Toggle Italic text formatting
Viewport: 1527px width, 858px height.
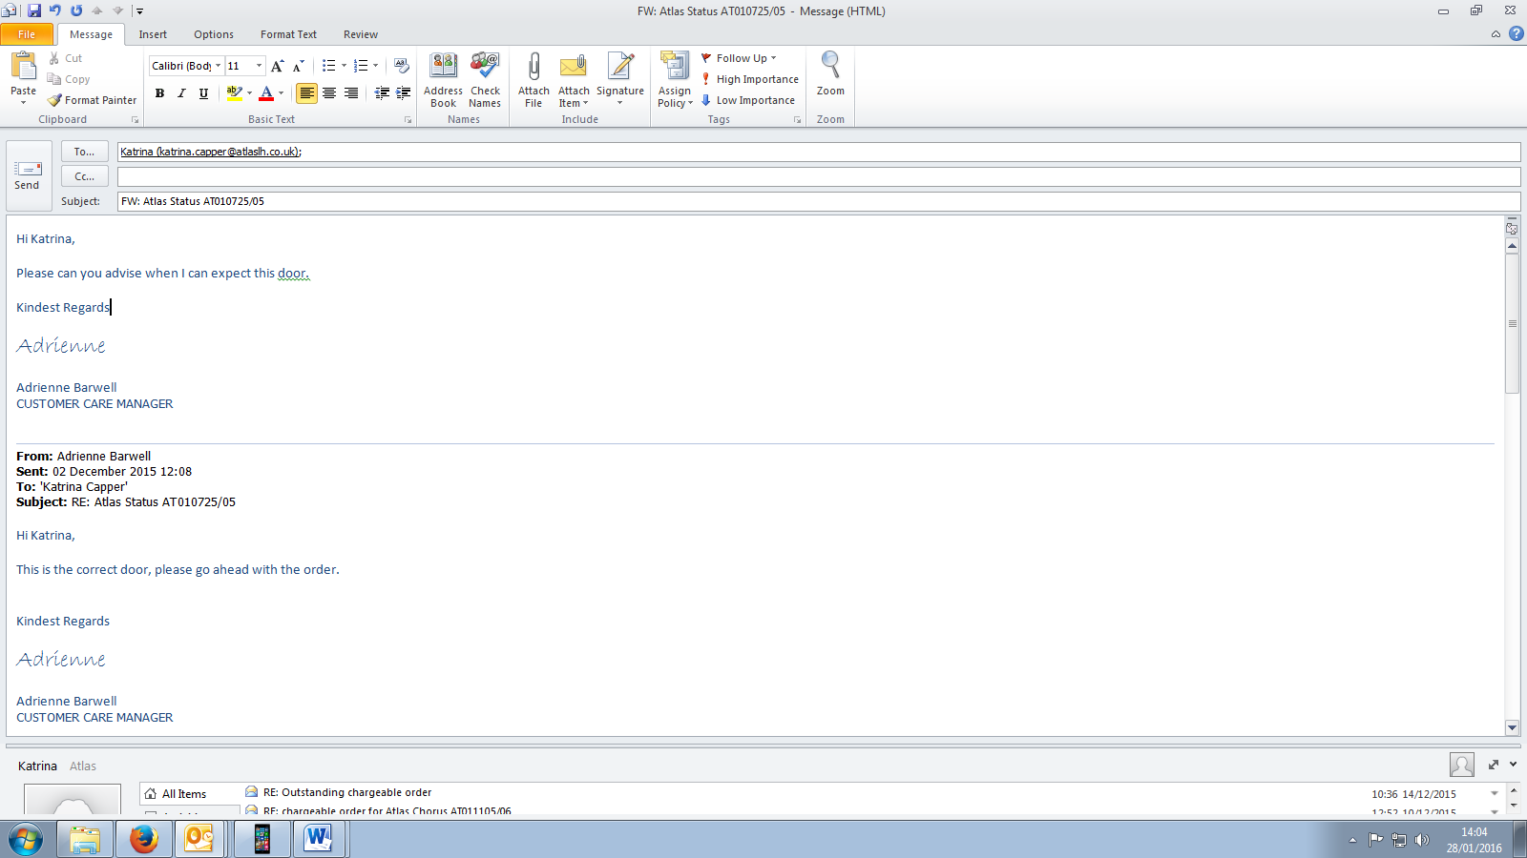[x=181, y=93]
